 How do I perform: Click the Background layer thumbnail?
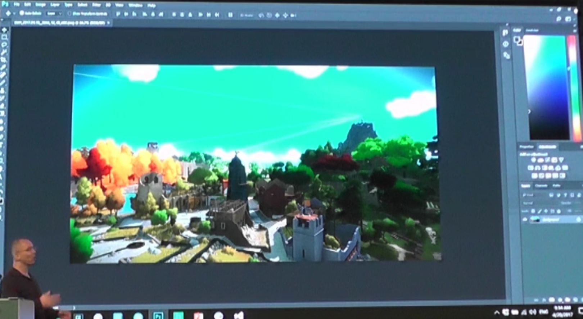pos(535,219)
